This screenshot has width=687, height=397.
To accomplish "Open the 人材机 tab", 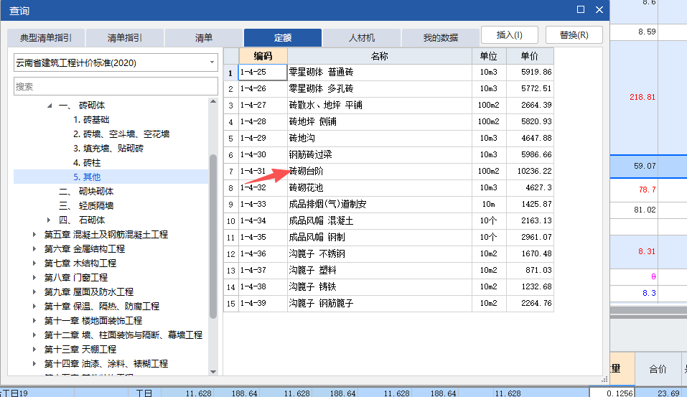I will click(362, 37).
